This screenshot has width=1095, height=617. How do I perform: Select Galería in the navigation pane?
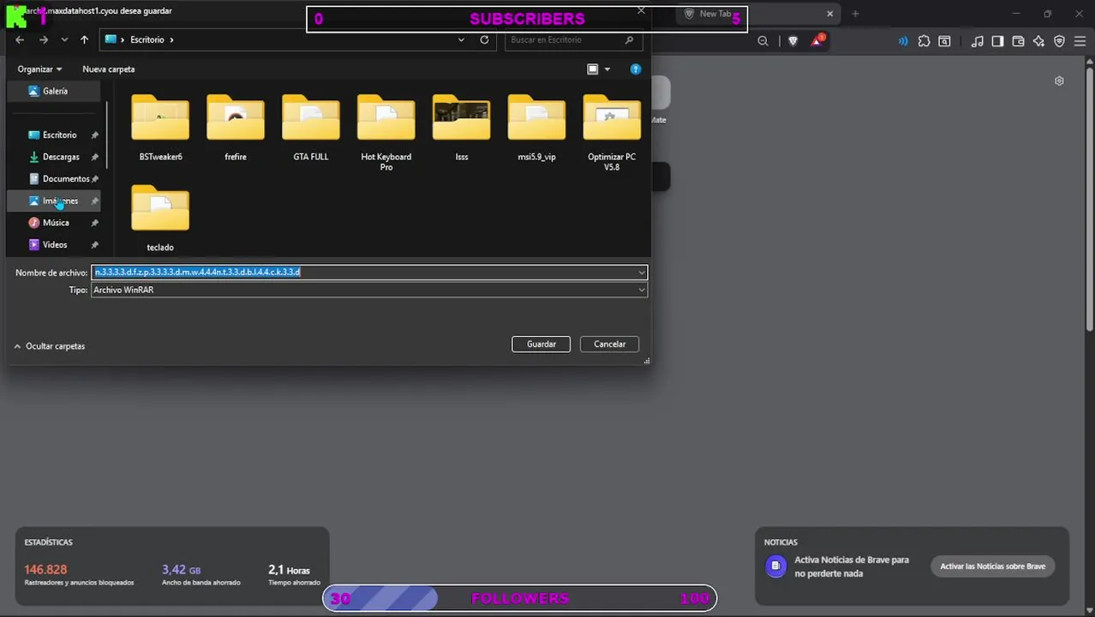pos(55,91)
